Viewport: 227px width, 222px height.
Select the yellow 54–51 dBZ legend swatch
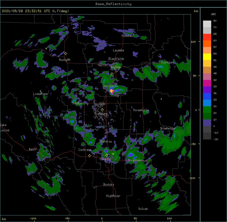pyautogui.click(x=207, y=57)
